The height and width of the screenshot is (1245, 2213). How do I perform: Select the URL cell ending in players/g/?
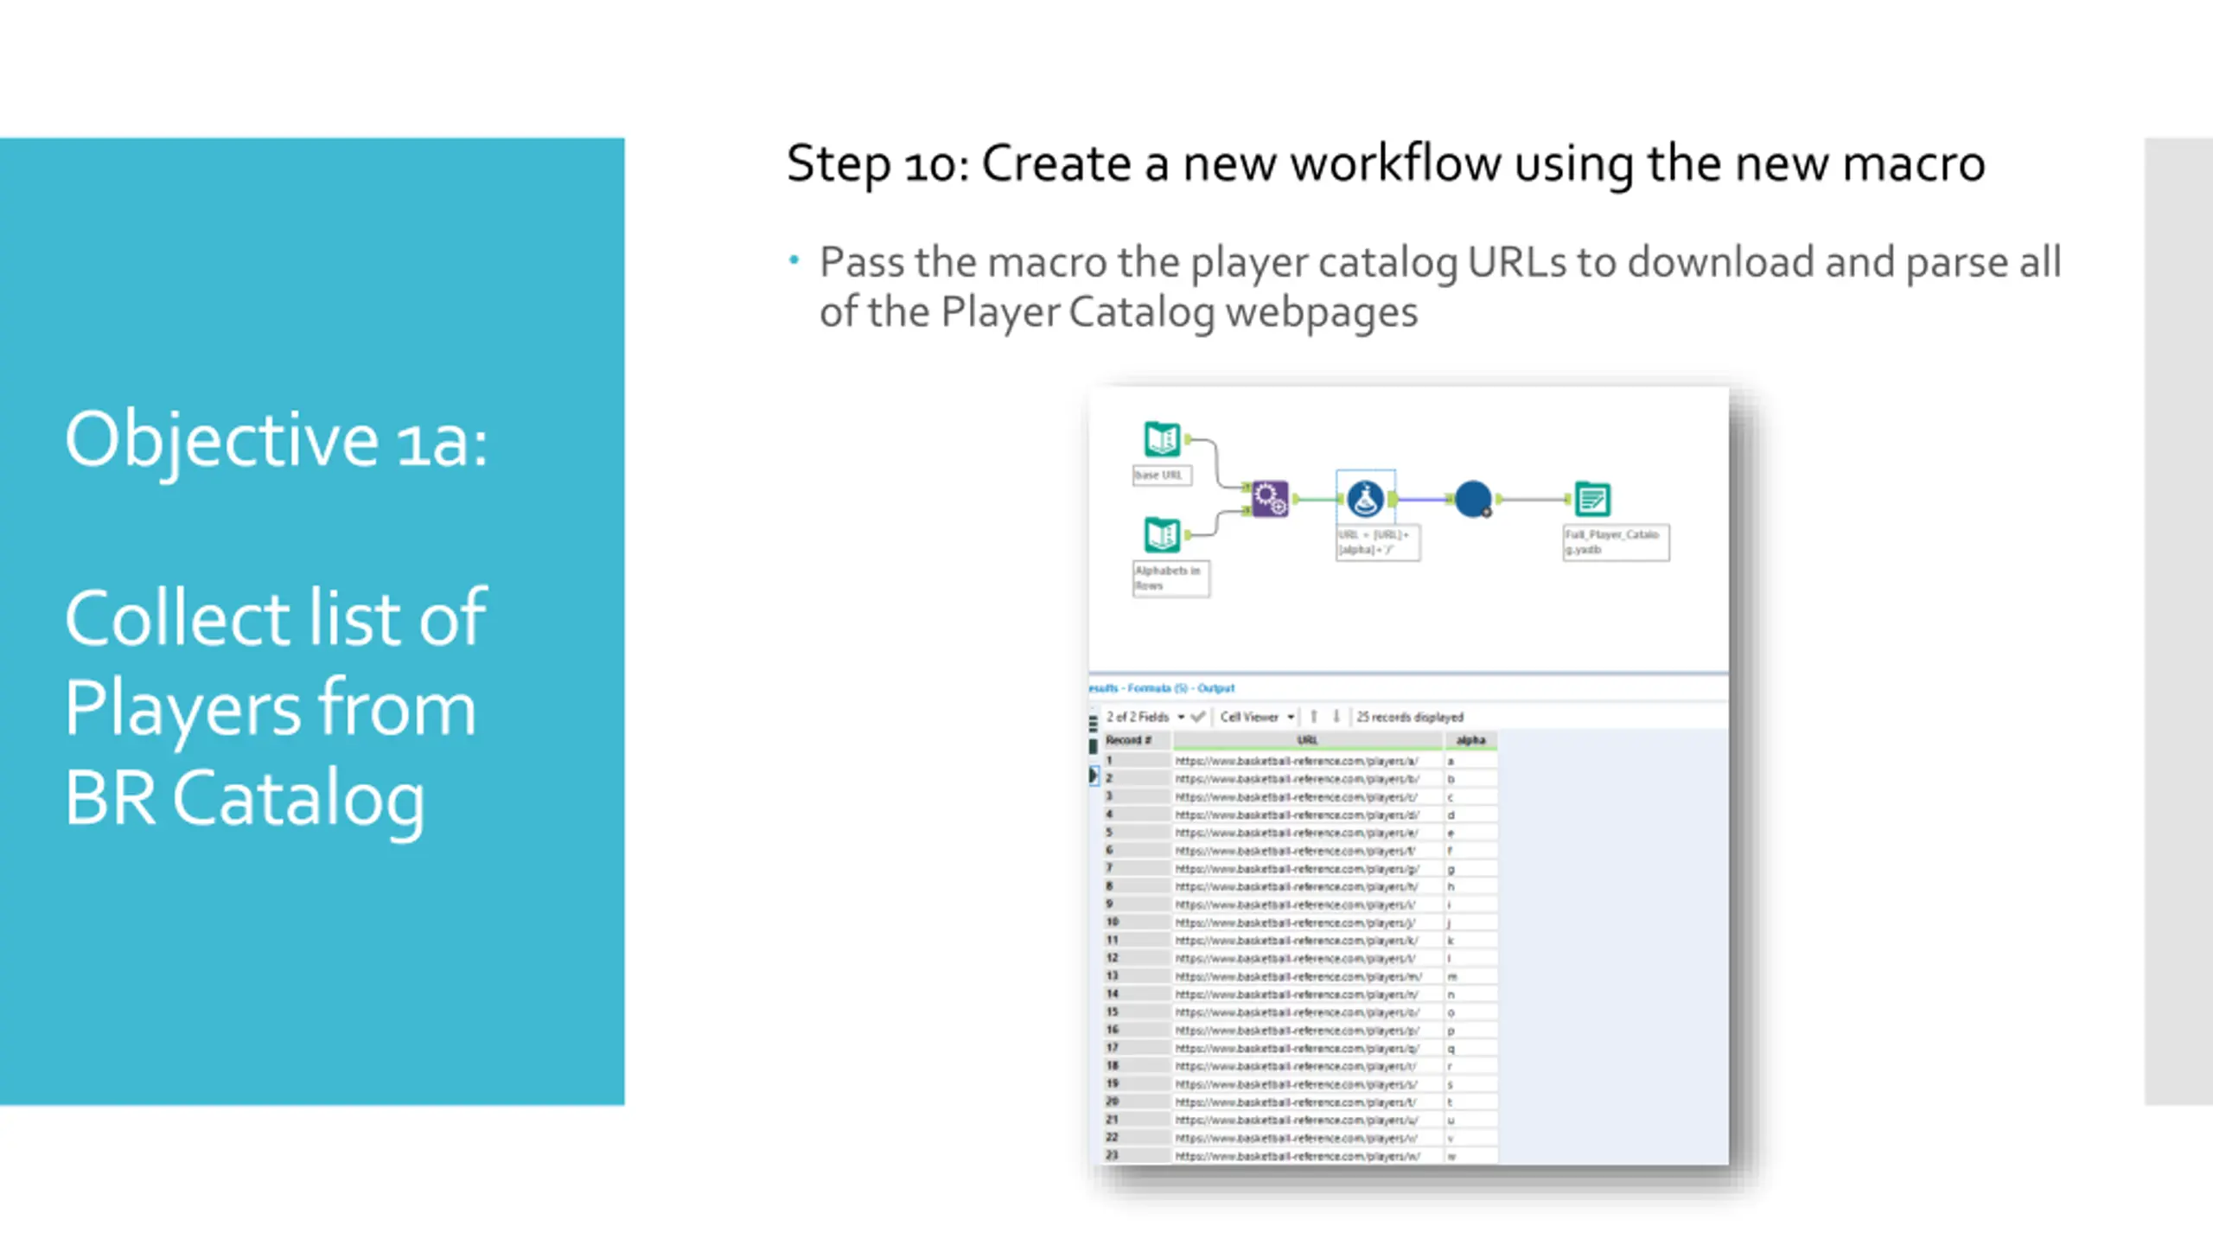1307,869
